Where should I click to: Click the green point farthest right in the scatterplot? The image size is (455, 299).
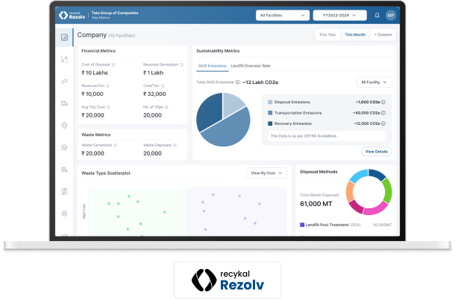165,212
